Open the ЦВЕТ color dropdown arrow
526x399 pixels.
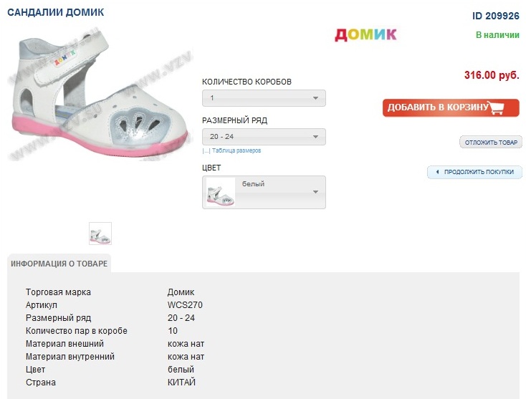[x=315, y=192]
